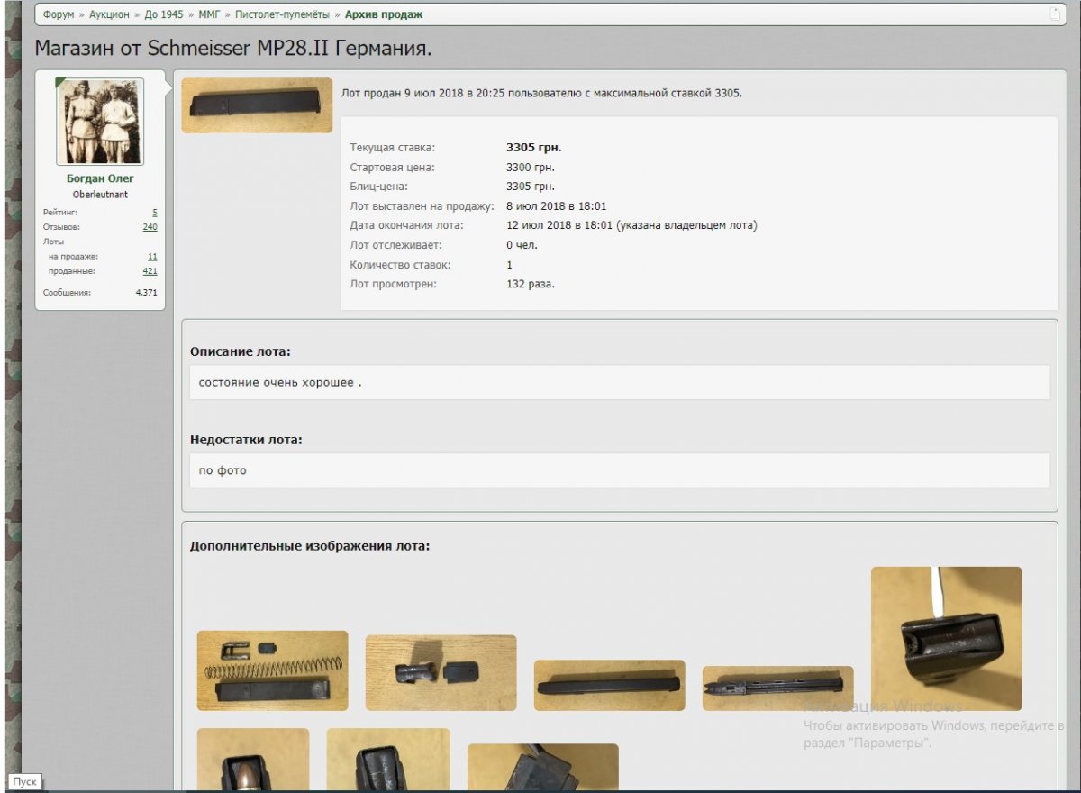Open the Богдан Олег profile name link

pyautogui.click(x=100, y=178)
